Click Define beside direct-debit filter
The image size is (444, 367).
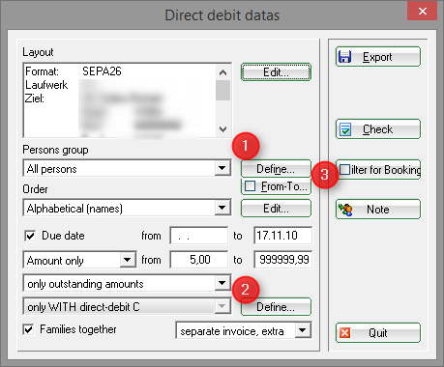coord(276,307)
